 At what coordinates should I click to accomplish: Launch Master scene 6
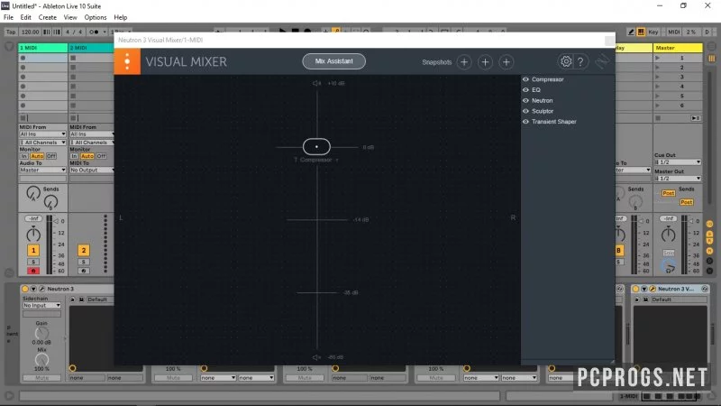click(658, 106)
